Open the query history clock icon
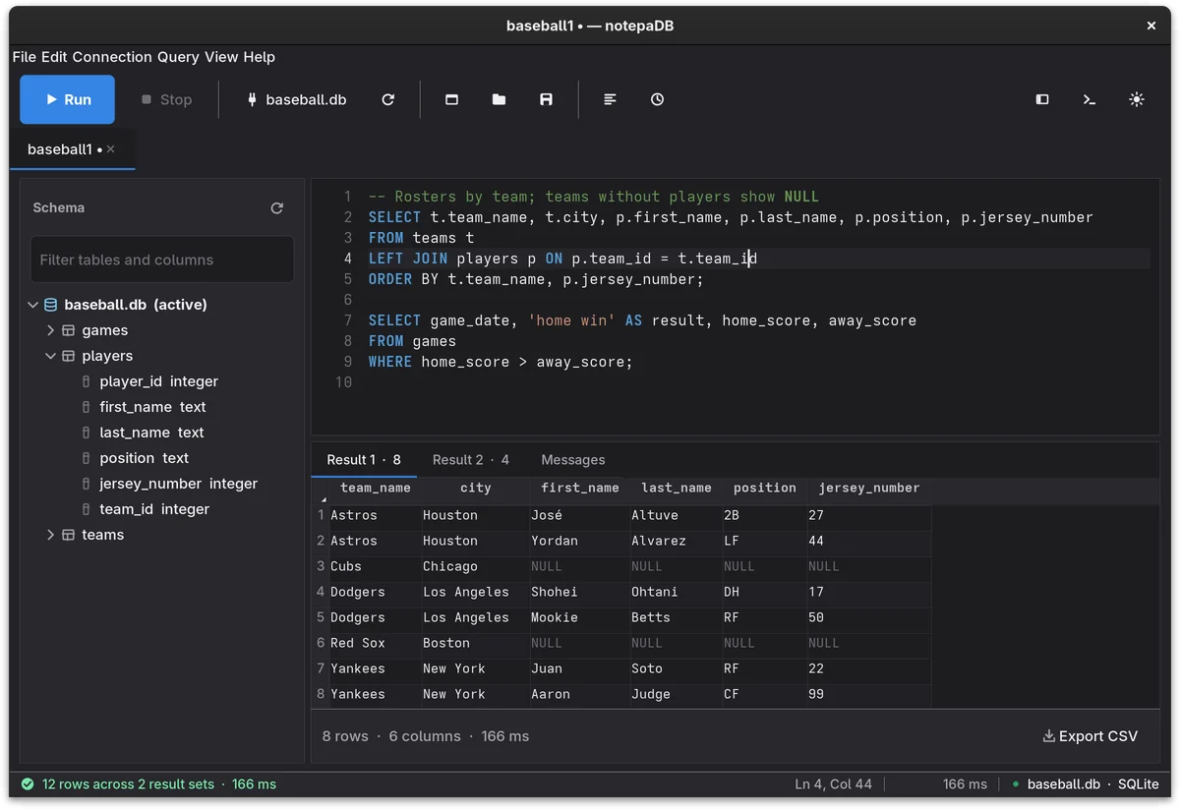Screen dimensions: 1180x809 (657, 99)
